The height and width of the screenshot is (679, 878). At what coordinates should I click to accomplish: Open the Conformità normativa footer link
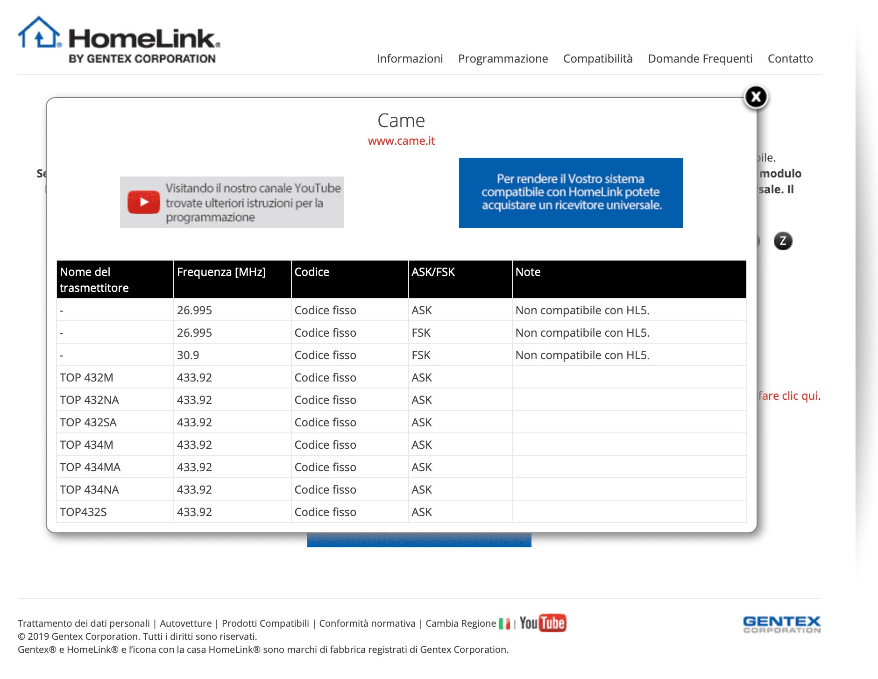367,623
